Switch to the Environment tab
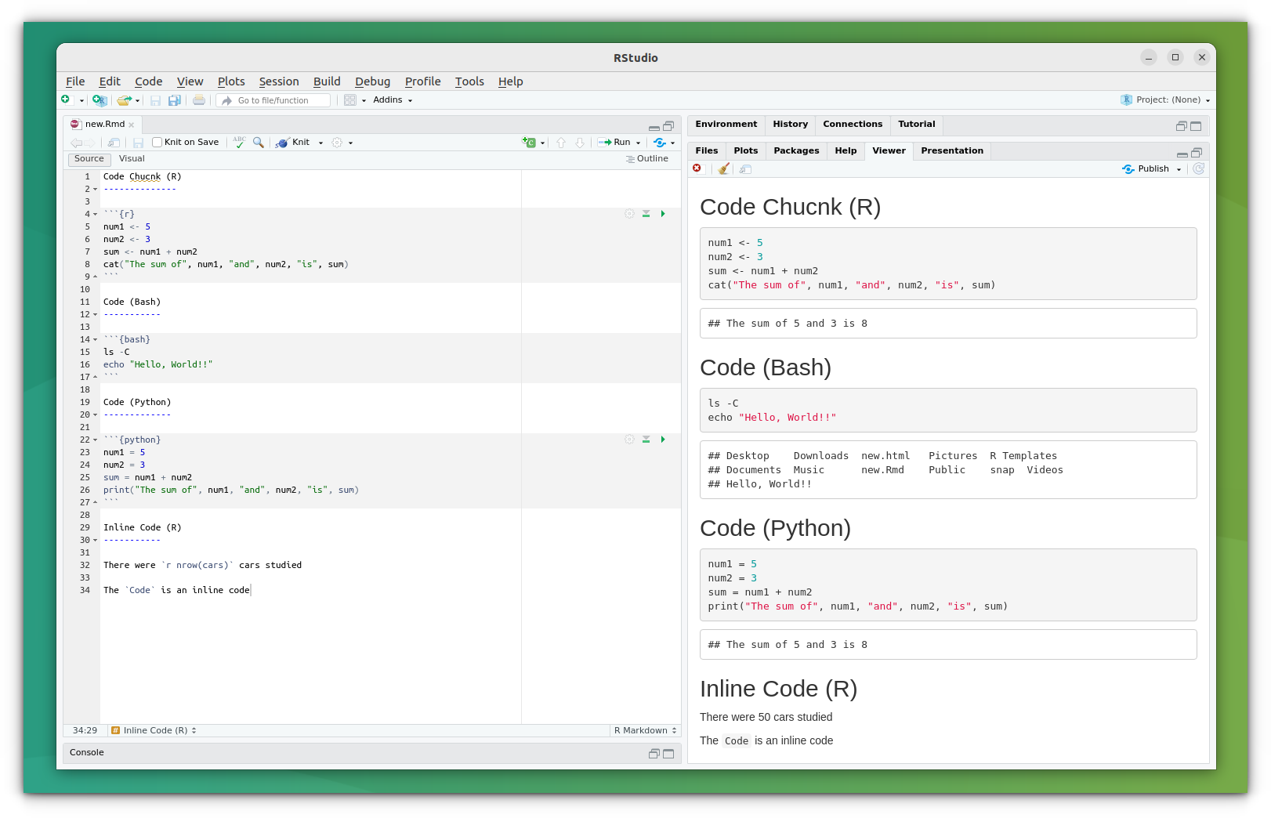Viewport: 1271px width, 818px height. [x=726, y=124]
